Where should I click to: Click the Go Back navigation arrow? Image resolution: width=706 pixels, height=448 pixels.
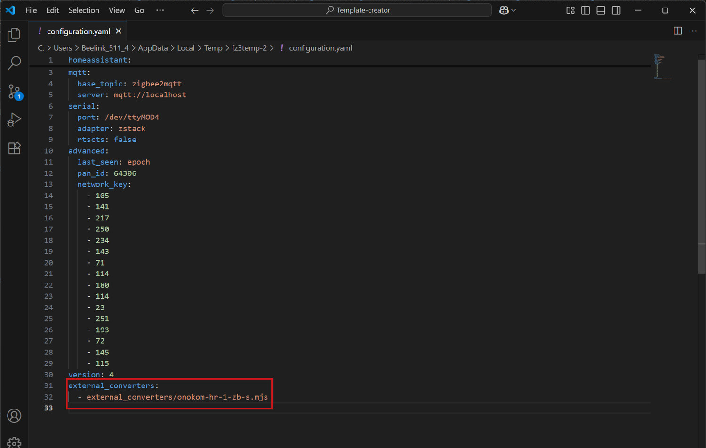[194, 10]
